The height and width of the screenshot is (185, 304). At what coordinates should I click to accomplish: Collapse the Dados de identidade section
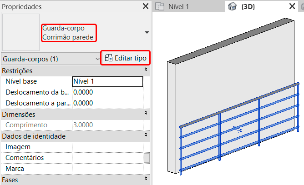tap(146, 135)
